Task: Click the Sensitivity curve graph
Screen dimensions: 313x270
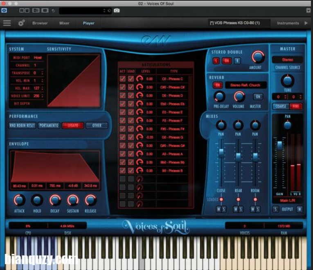Action: pos(74,81)
